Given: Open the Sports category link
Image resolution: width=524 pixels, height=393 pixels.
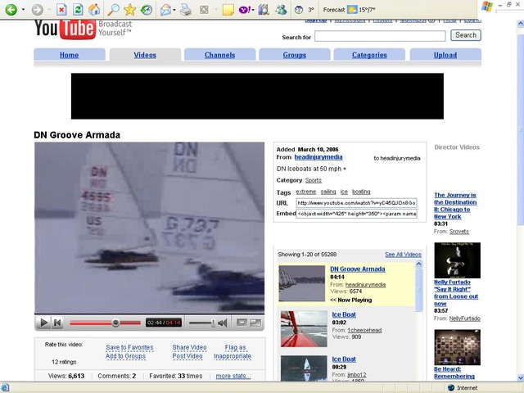Looking at the screenshot, I should [314, 180].
